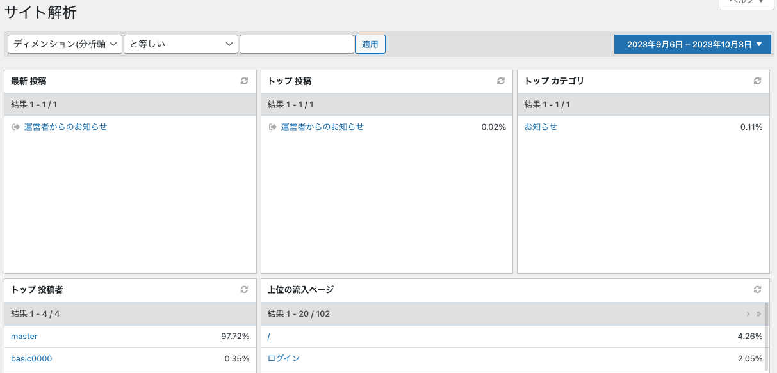Go to next page of 上位の流入ページ results
Viewport: 777px width, 373px height.
pyautogui.click(x=748, y=314)
